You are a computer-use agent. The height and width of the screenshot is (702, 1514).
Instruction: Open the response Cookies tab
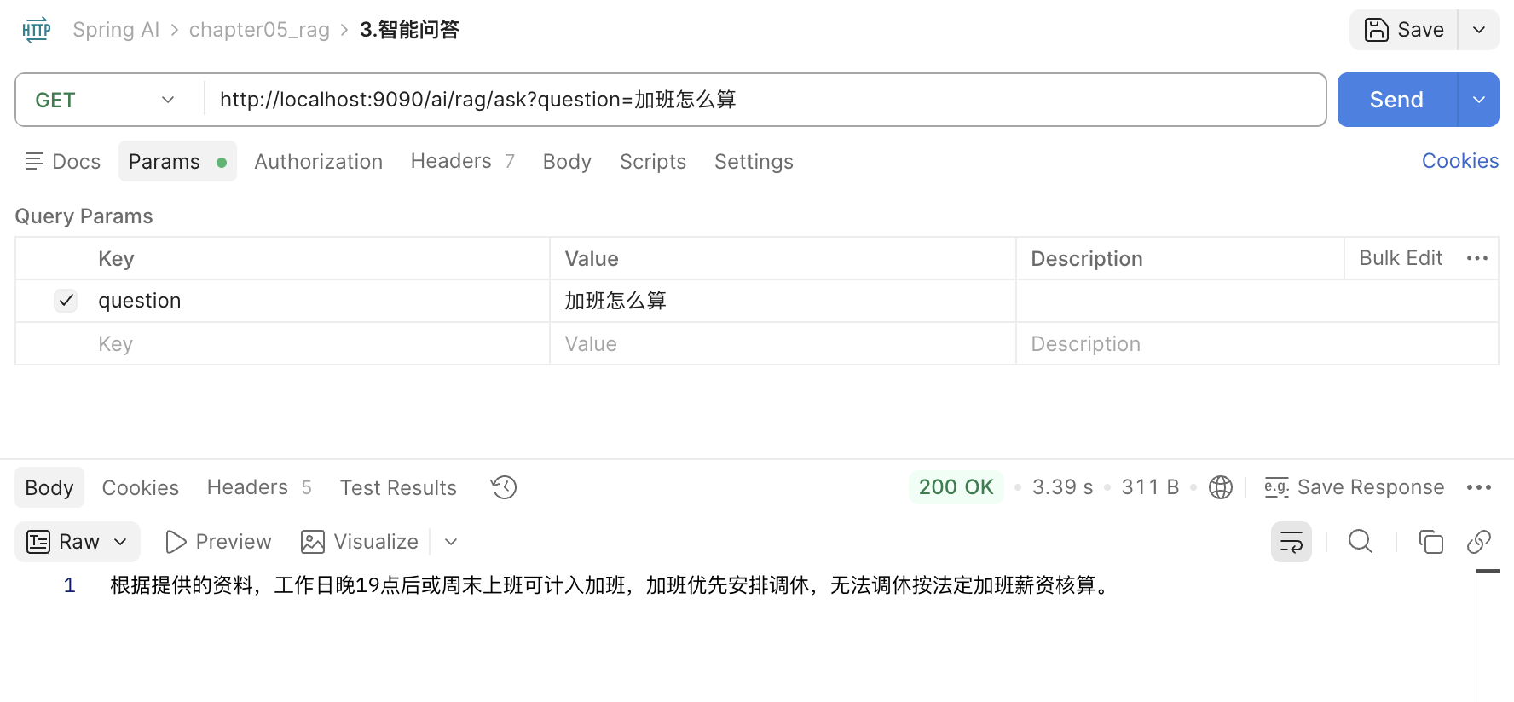point(141,487)
